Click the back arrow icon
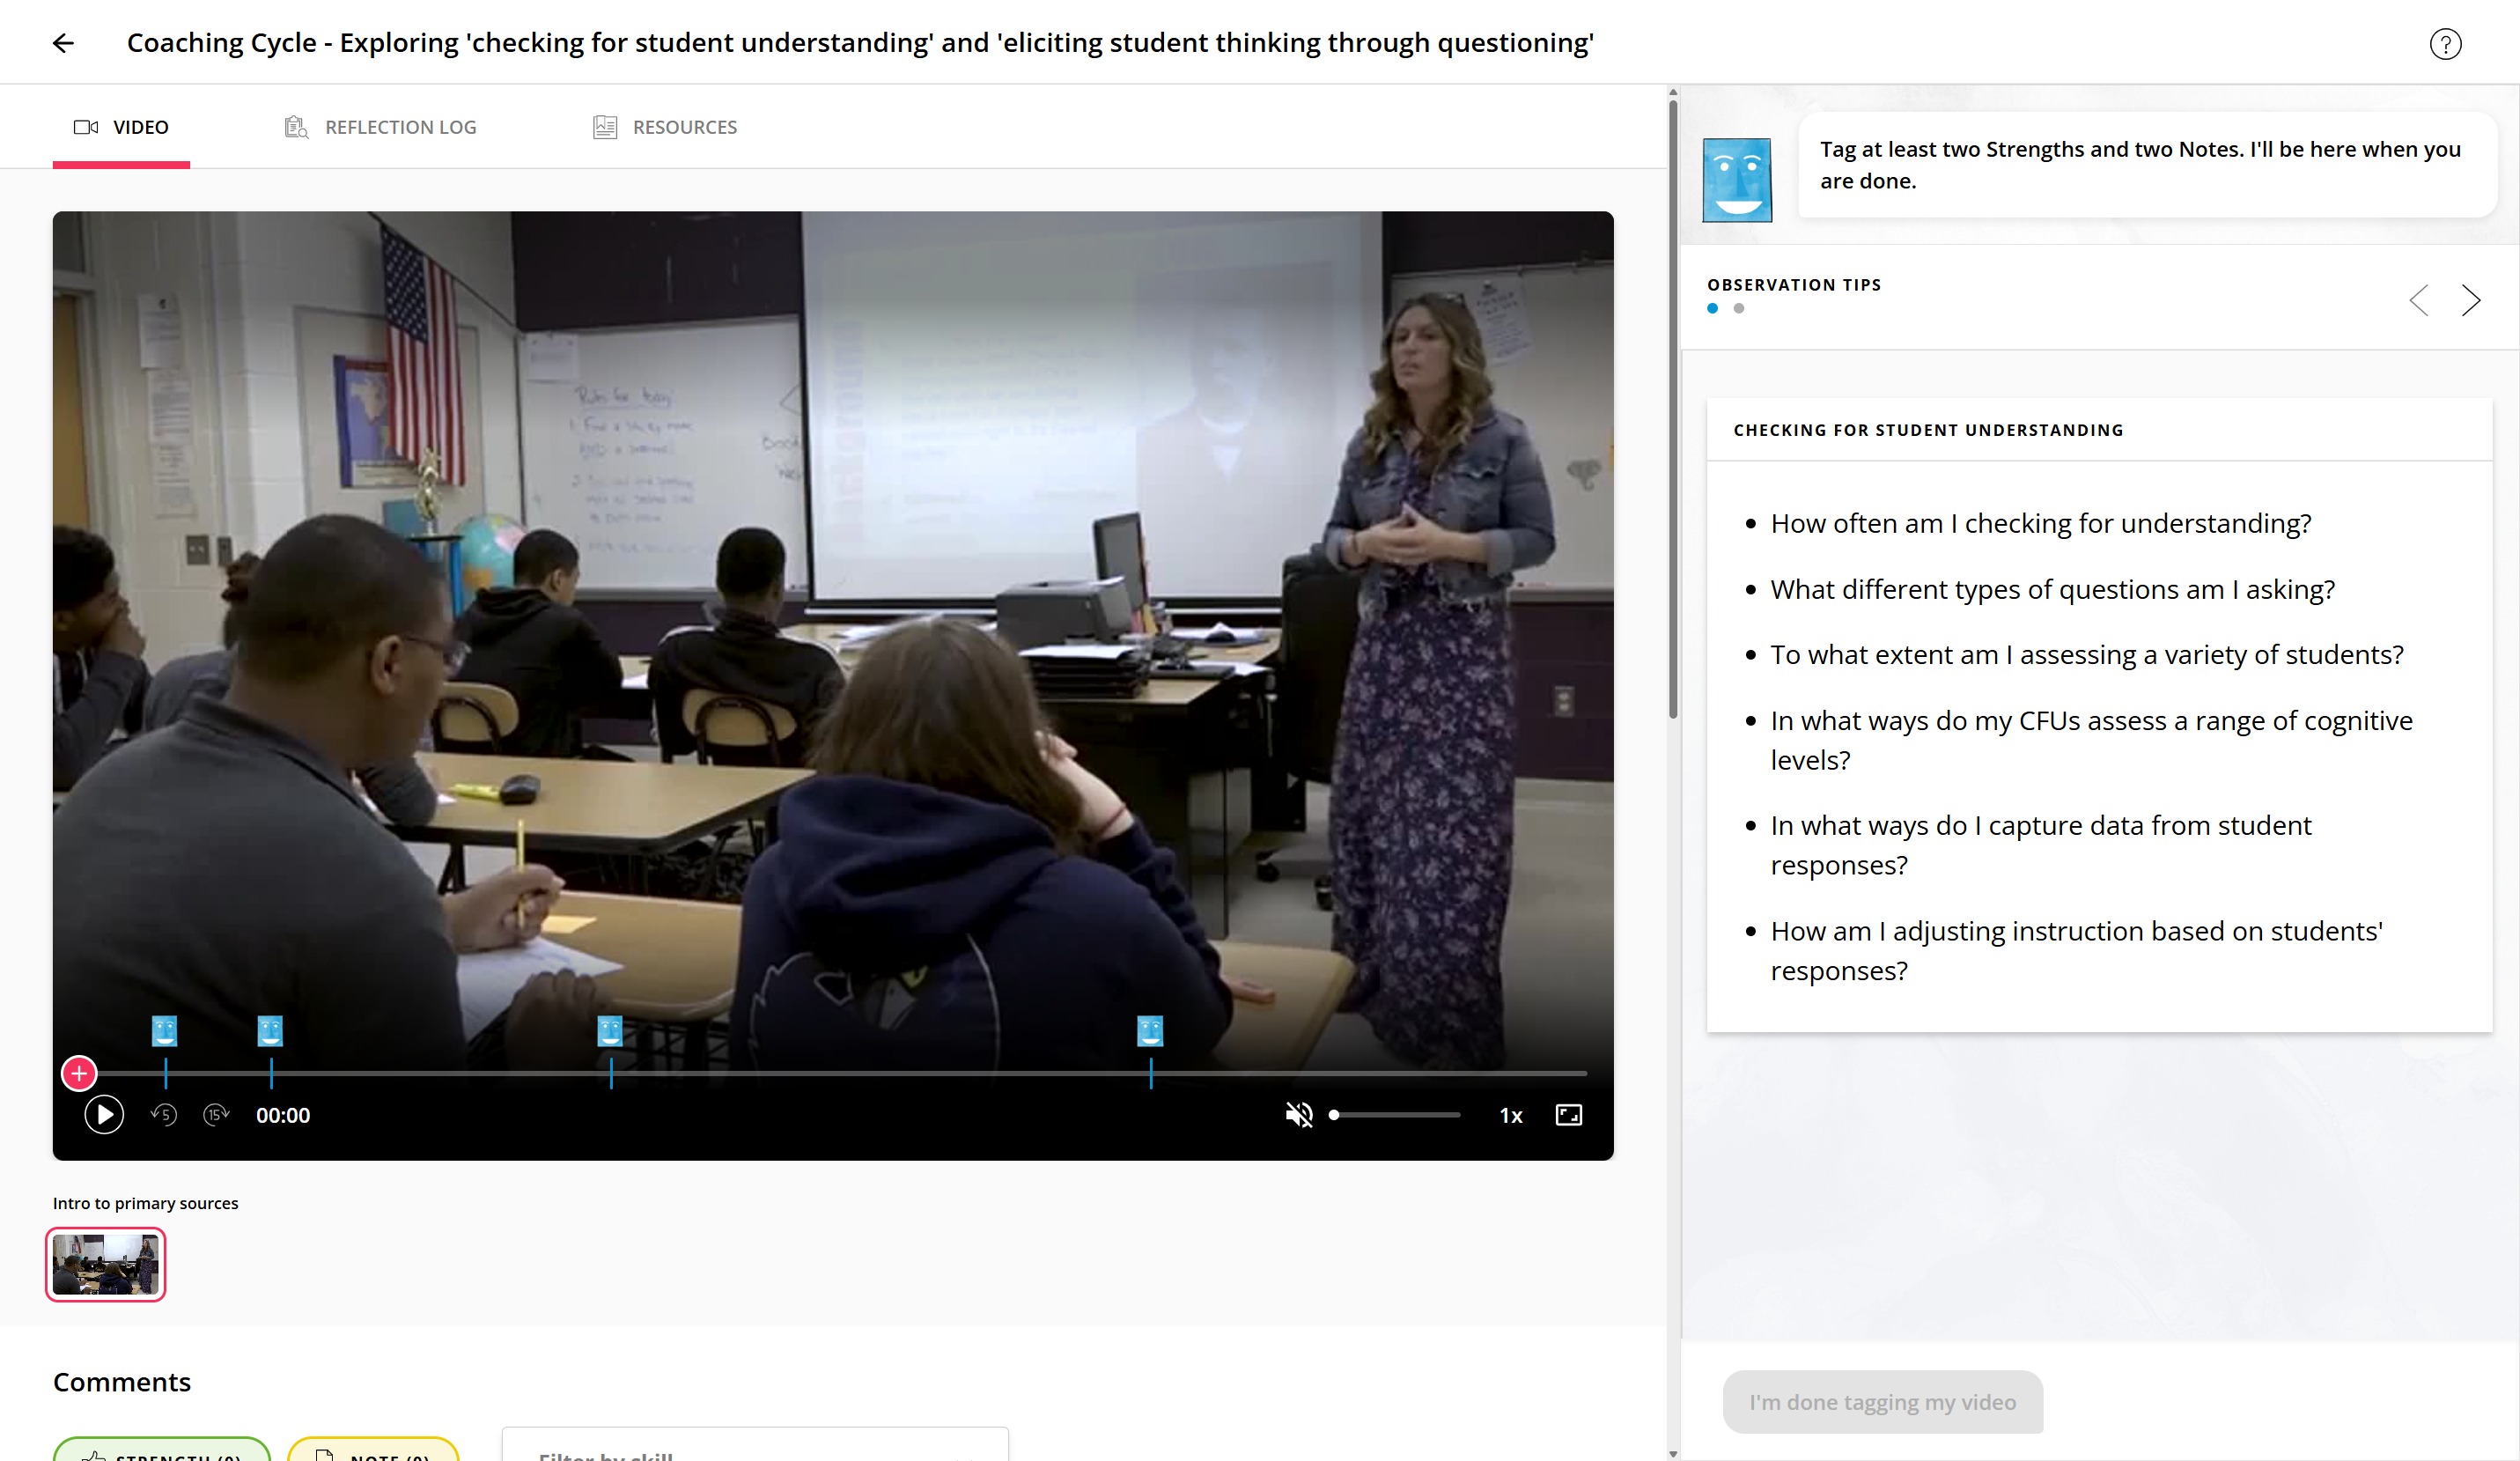Image resolution: width=2520 pixels, height=1461 pixels. coord(63,43)
